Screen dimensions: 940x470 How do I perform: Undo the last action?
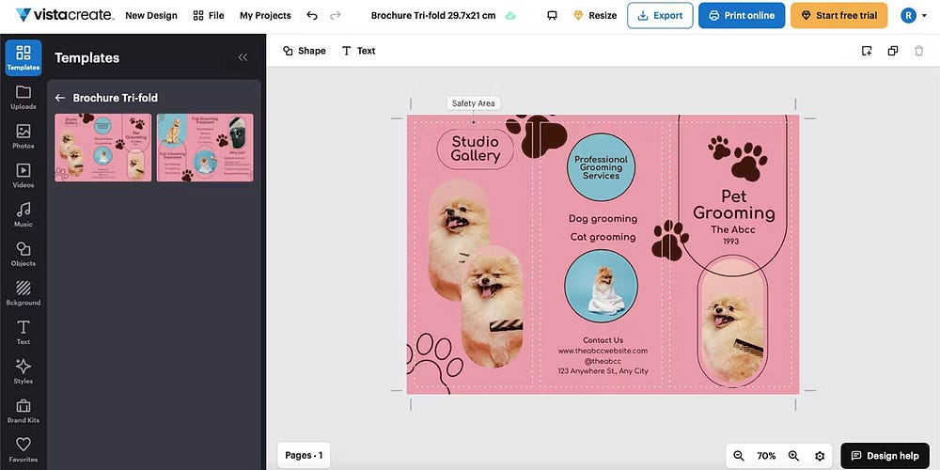pos(312,16)
